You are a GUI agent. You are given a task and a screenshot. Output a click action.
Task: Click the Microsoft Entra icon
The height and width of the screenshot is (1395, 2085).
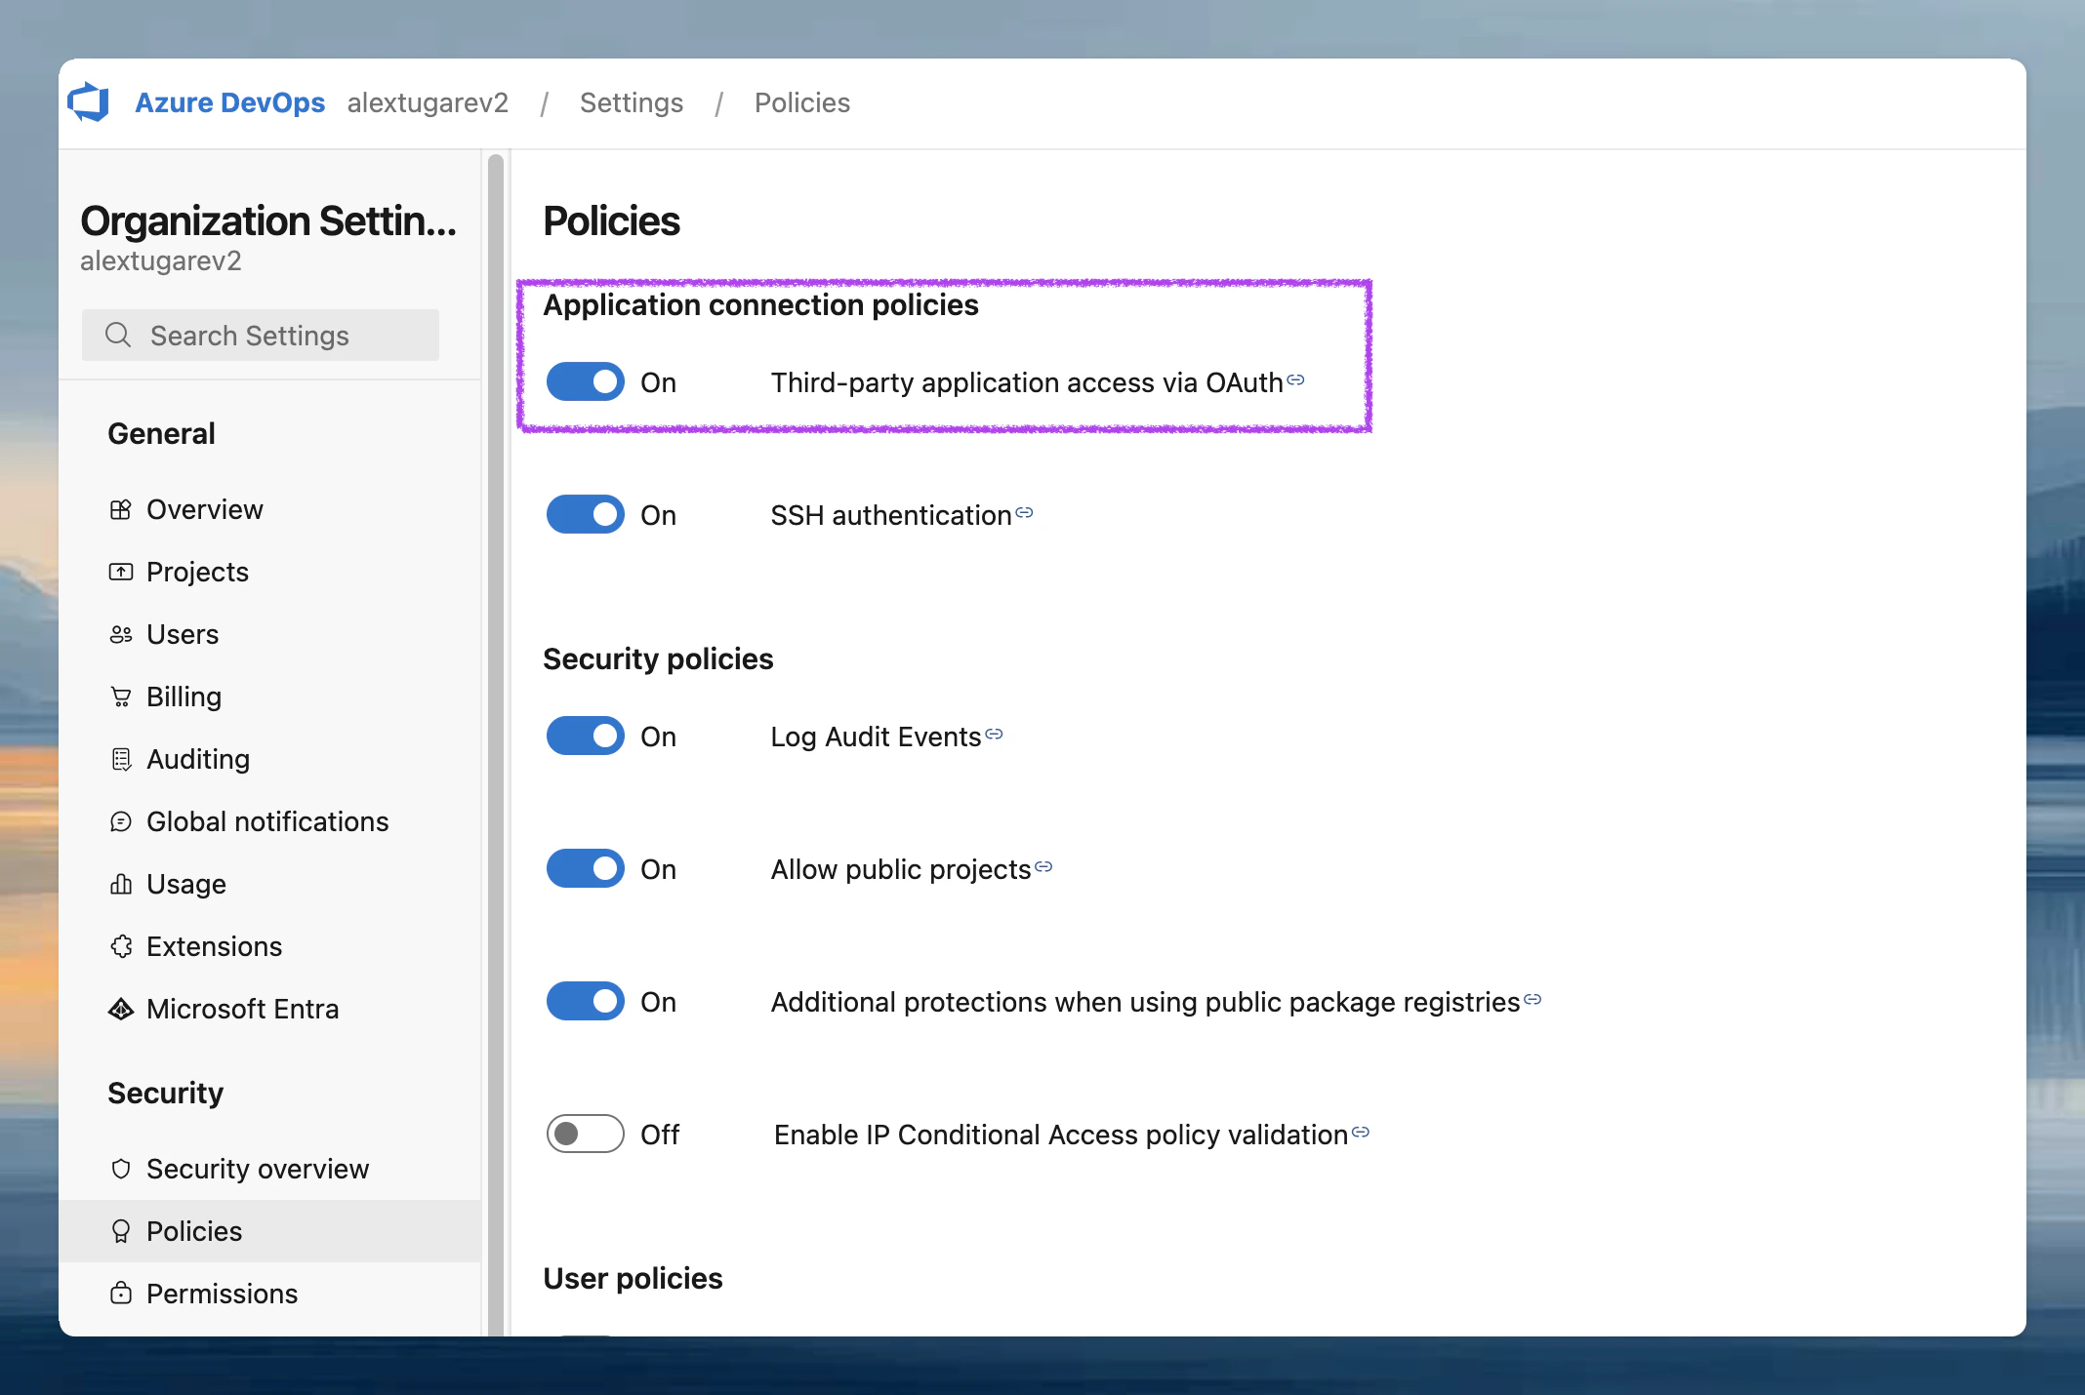(x=121, y=1009)
